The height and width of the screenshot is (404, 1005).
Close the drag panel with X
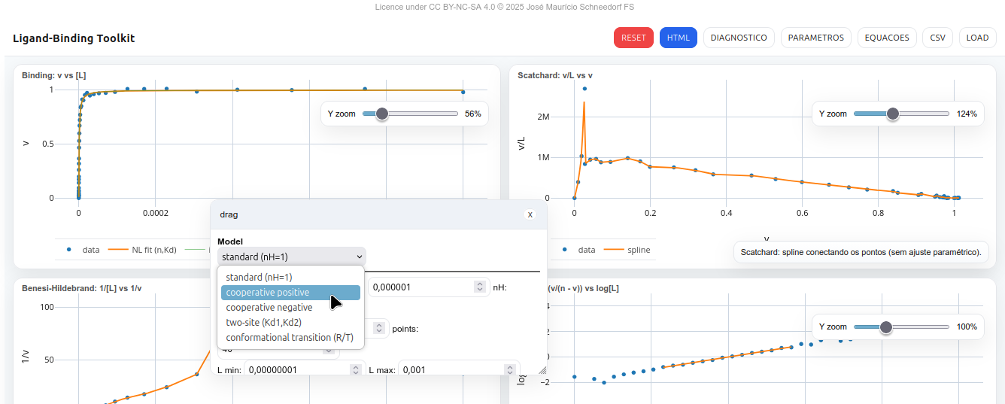(x=530, y=214)
